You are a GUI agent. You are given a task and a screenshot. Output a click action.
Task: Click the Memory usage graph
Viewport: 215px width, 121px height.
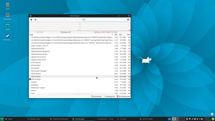pyautogui.click(x=105, y=26)
